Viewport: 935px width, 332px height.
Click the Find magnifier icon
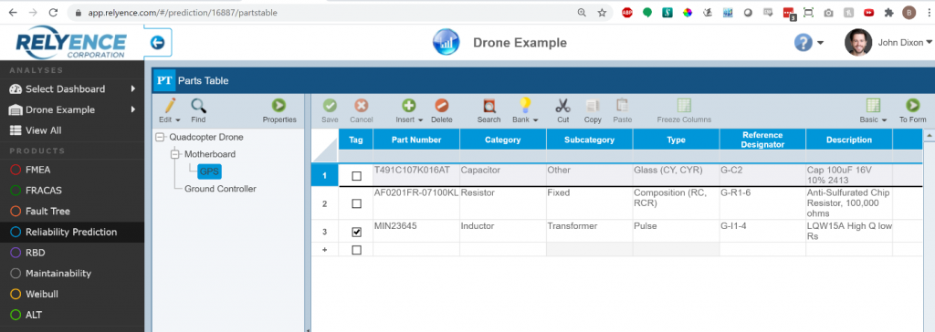[198, 106]
